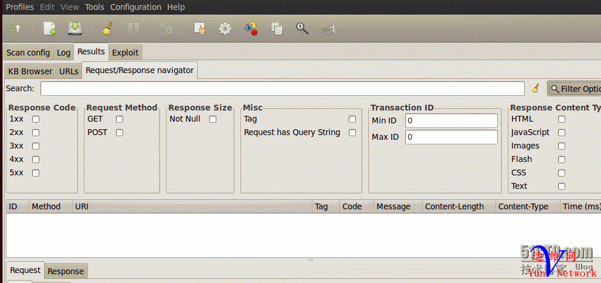The width and height of the screenshot is (601, 283).
Task: Open Encode/Decode tool with colored shapes icon
Action: 251,29
